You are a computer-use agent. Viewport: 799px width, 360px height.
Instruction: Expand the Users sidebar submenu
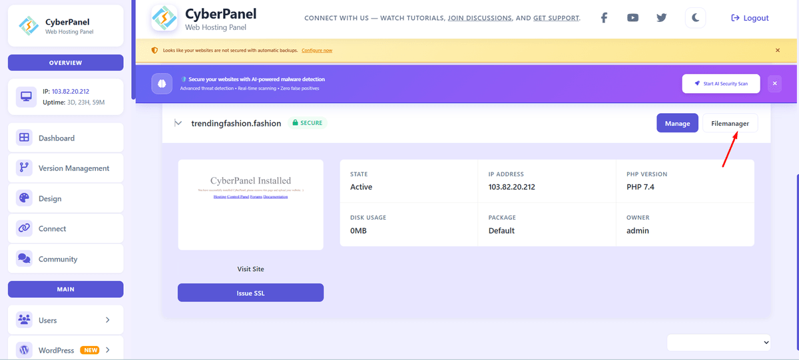(x=107, y=320)
